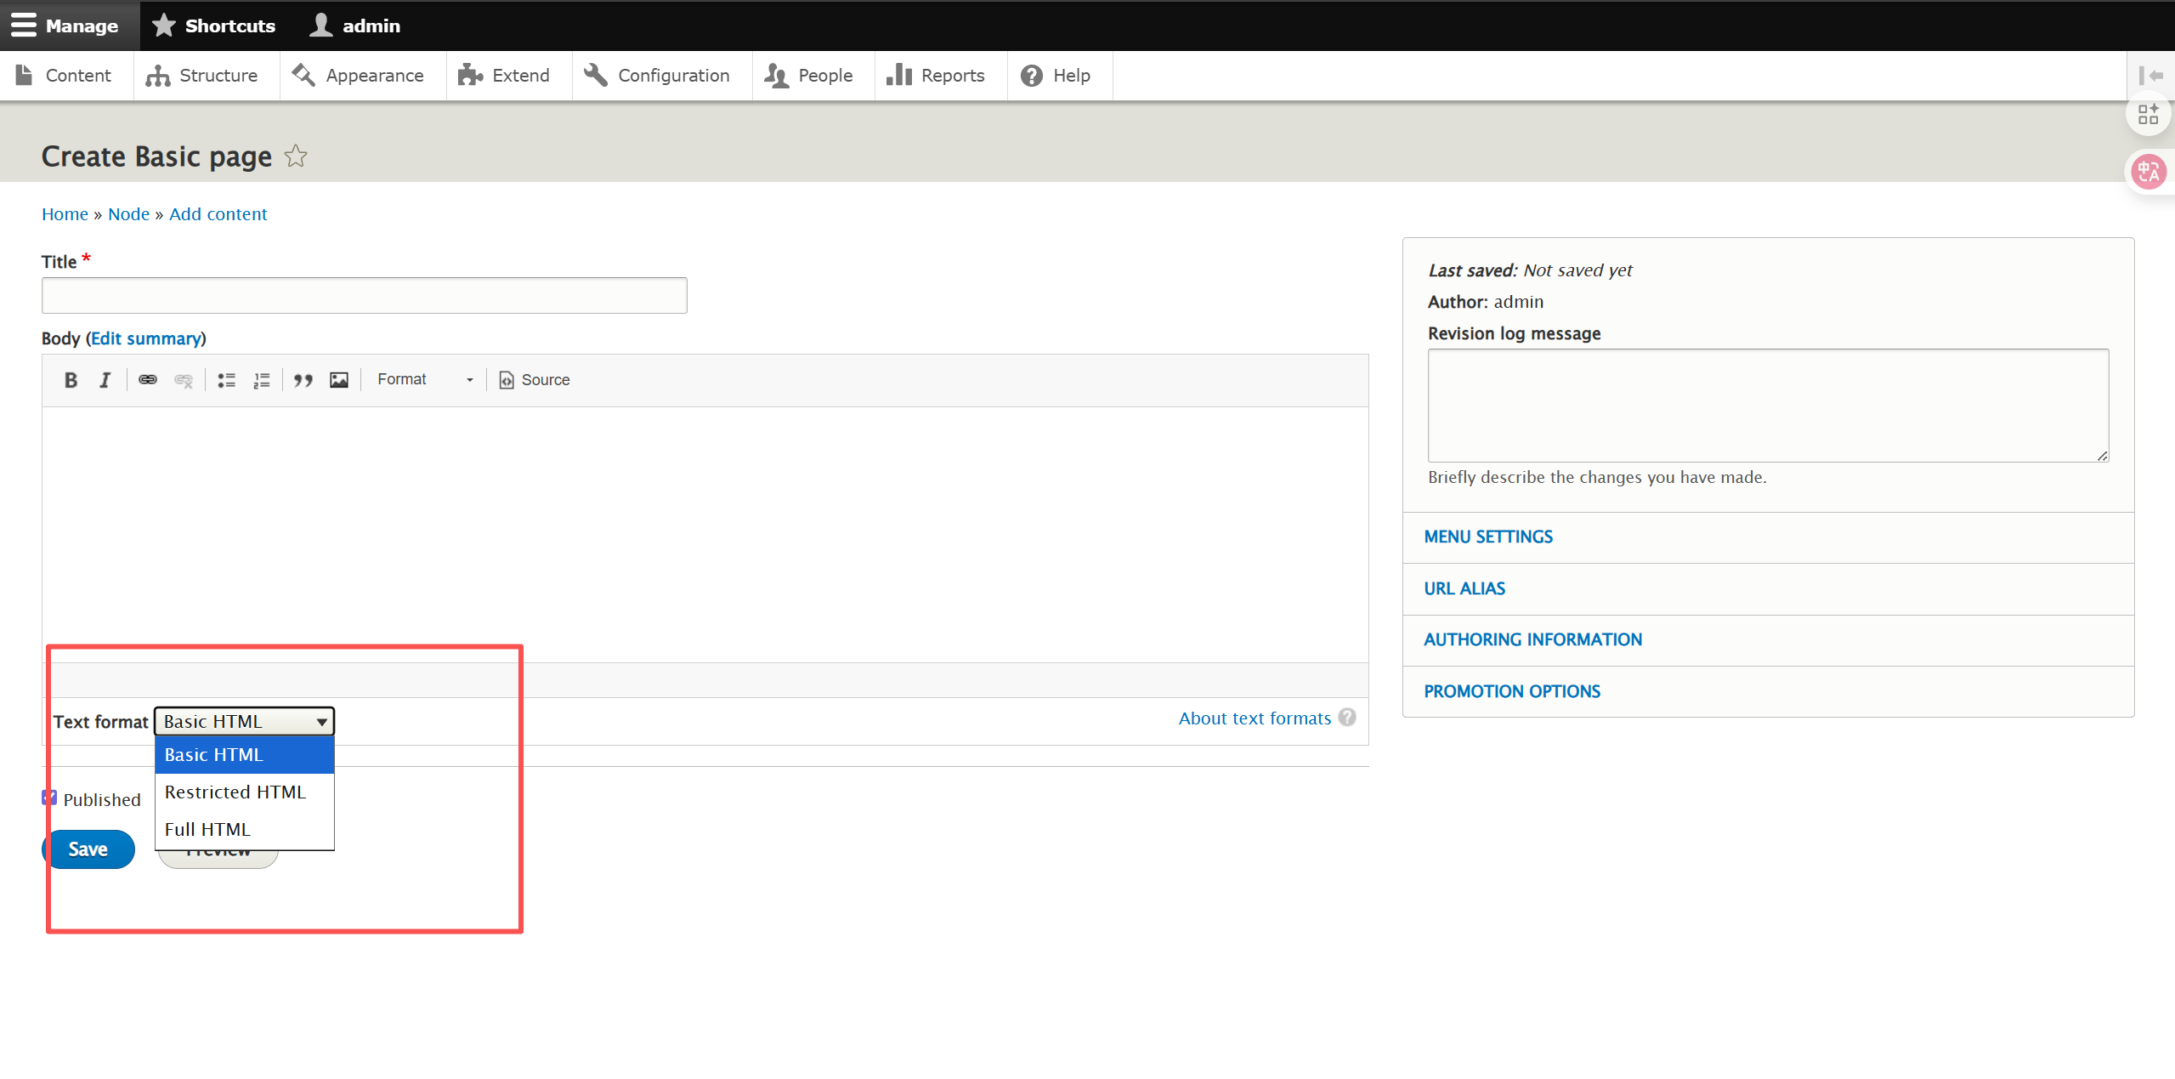The height and width of the screenshot is (1079, 2175).
Task: Click the blue Save button
Action: click(88, 849)
